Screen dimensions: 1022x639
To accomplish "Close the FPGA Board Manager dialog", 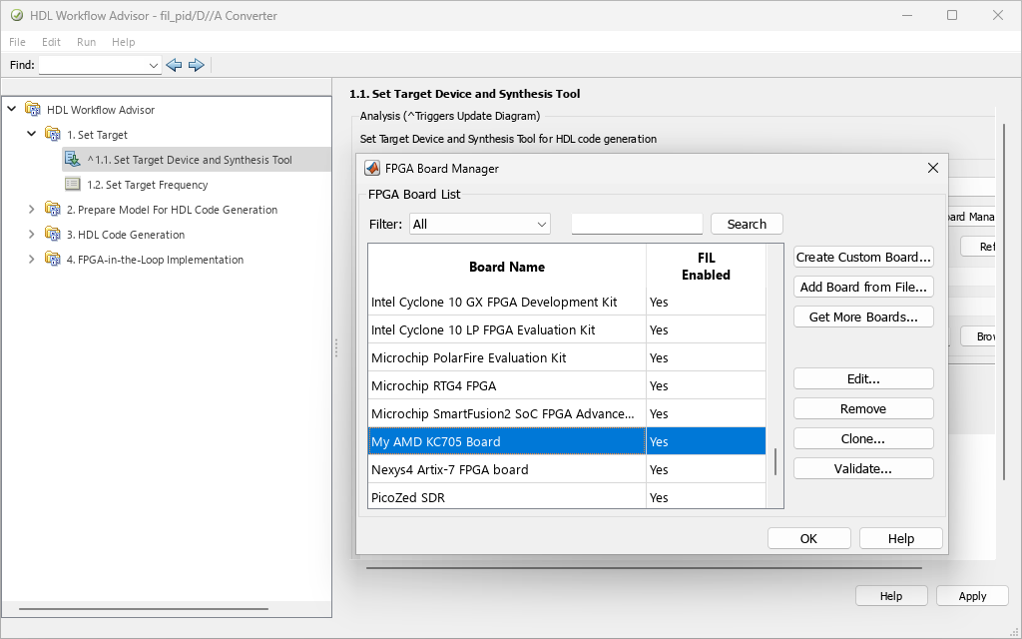I will tap(933, 168).
